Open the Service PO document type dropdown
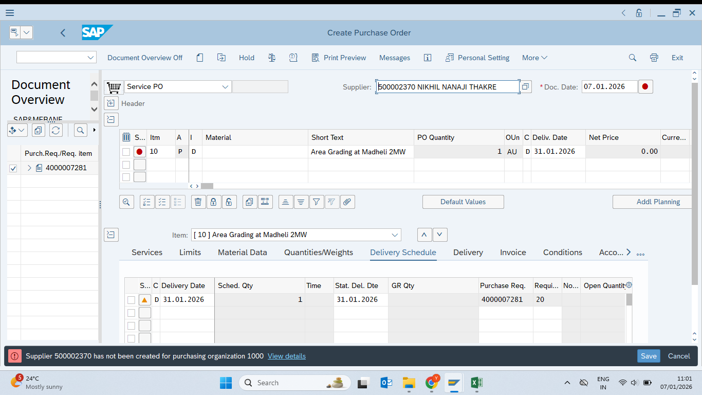702x395 pixels. coord(225,87)
